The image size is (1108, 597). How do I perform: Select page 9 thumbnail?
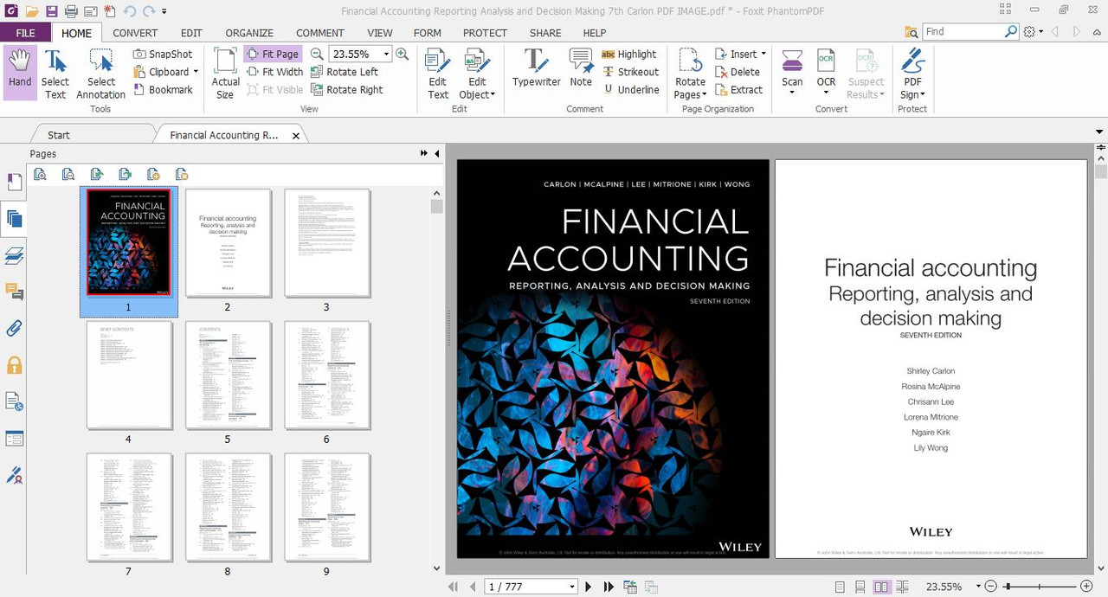(x=326, y=507)
